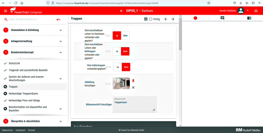The image size is (263, 133).
Task: Expand Stammdaten & Einleitung section
Action: (61, 30)
